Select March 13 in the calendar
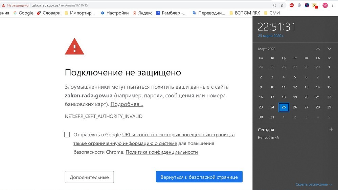The height and width of the screenshot is (190, 338). 306,87
